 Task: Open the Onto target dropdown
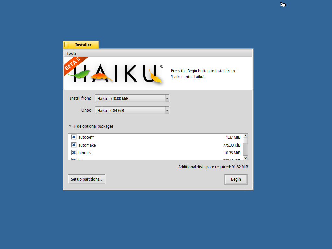coord(132,110)
